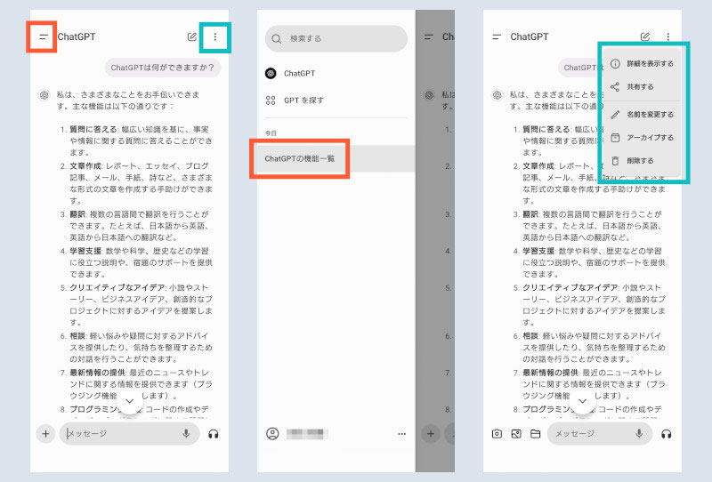Tap the trash can icon in the popup menu
Image resolution: width=712 pixels, height=482 pixels.
coord(615,161)
